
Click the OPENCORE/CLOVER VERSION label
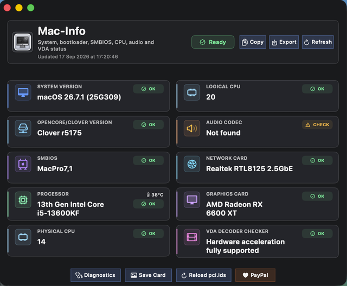click(x=74, y=122)
